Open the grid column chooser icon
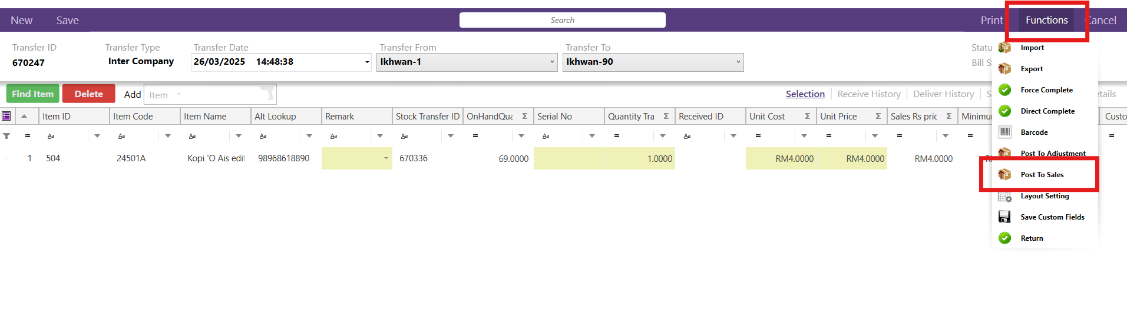The image size is (1127, 332). (6, 117)
